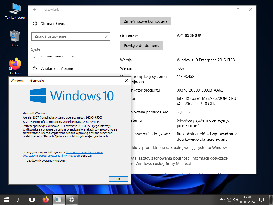Click the network icon in system tray

(229, 199)
